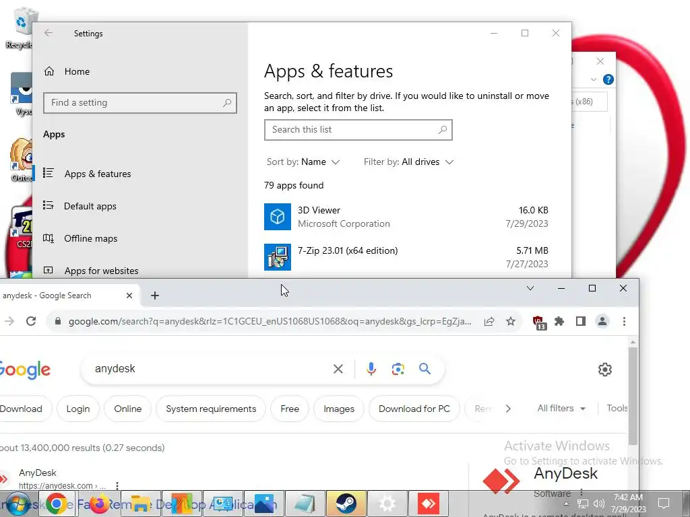Go back with Settings back arrow
The height and width of the screenshot is (517, 690).
(x=49, y=33)
